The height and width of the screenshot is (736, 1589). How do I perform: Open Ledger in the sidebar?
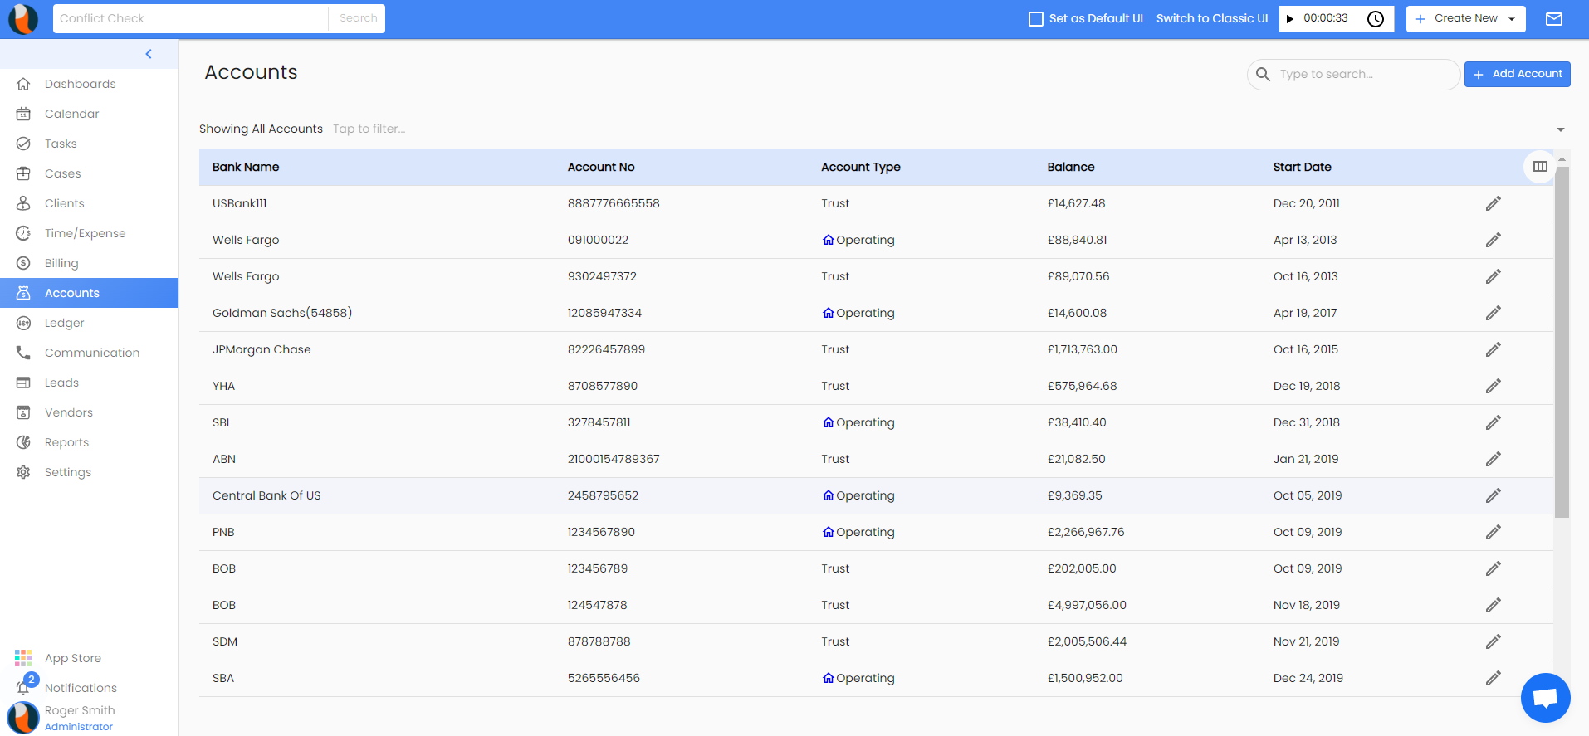pyautogui.click(x=65, y=323)
